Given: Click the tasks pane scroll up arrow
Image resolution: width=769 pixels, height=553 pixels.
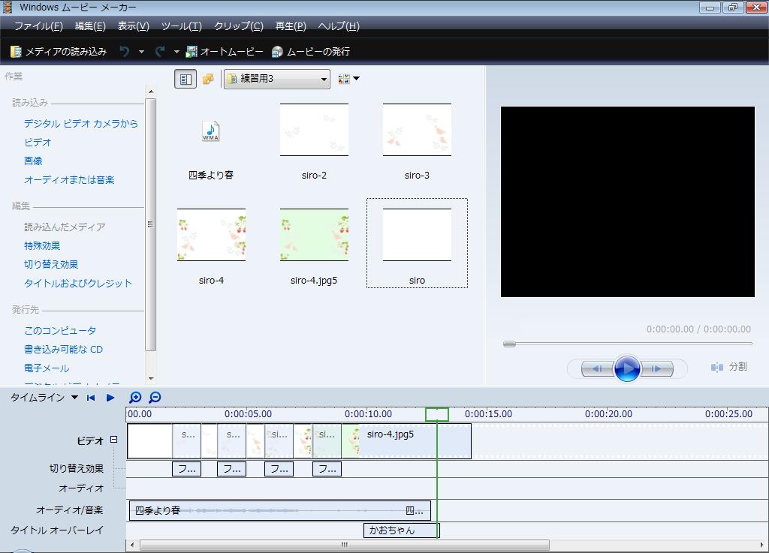Looking at the screenshot, I should (151, 92).
